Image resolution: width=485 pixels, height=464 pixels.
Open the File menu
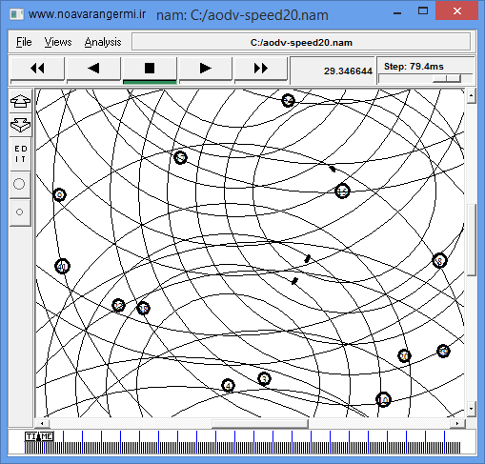click(x=24, y=42)
